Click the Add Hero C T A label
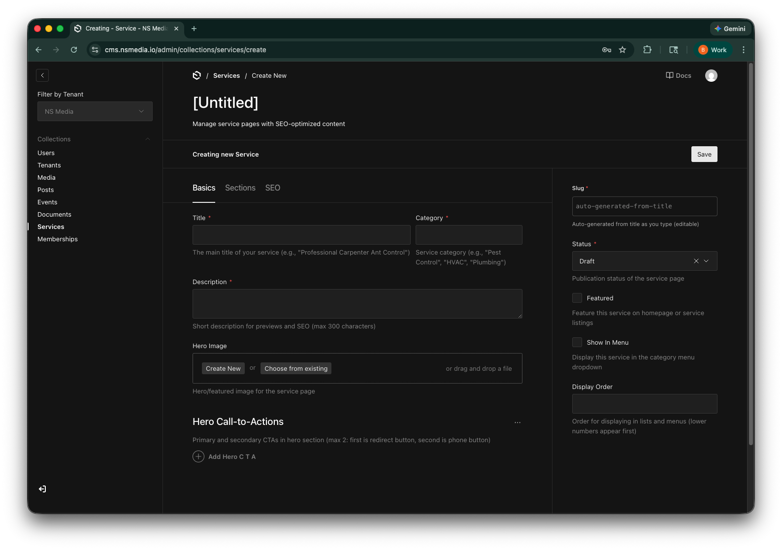Viewport: 782px width, 550px height. 232,457
